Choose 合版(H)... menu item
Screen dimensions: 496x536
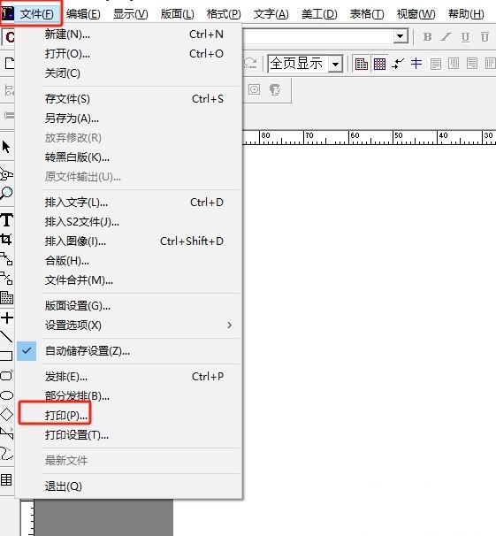130,261
